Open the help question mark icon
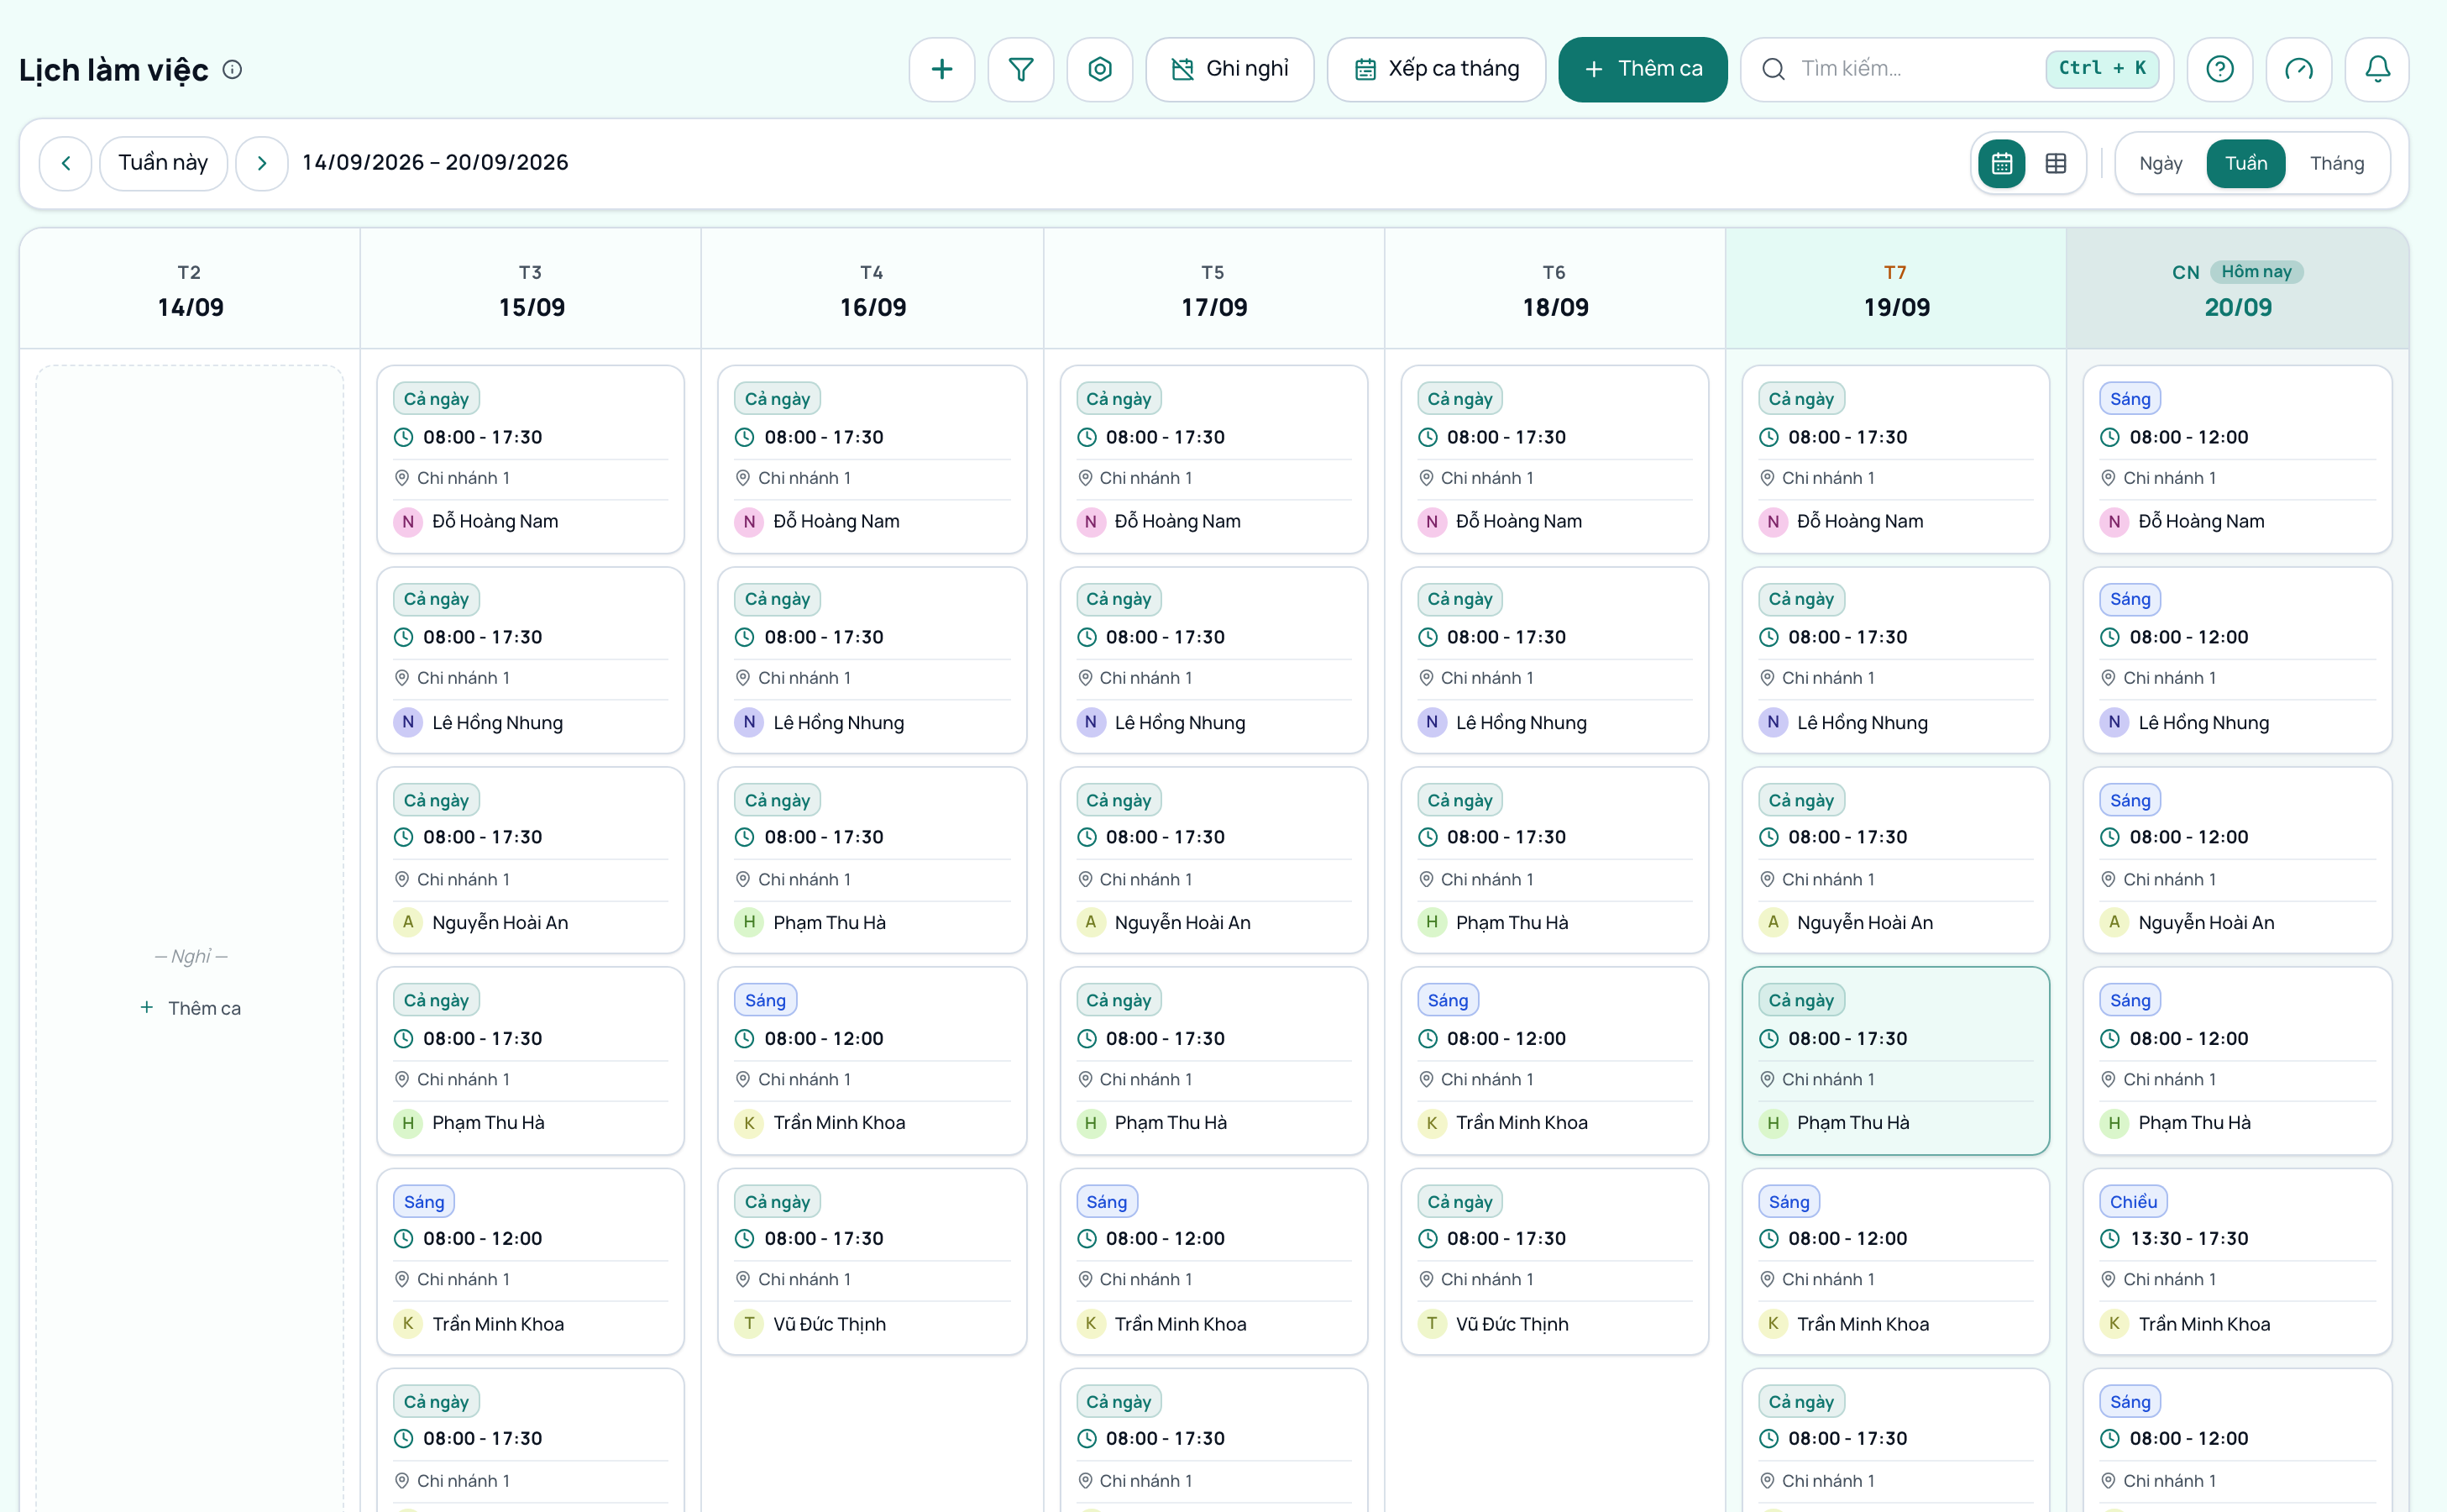The image size is (2447, 1512). coord(2219,69)
